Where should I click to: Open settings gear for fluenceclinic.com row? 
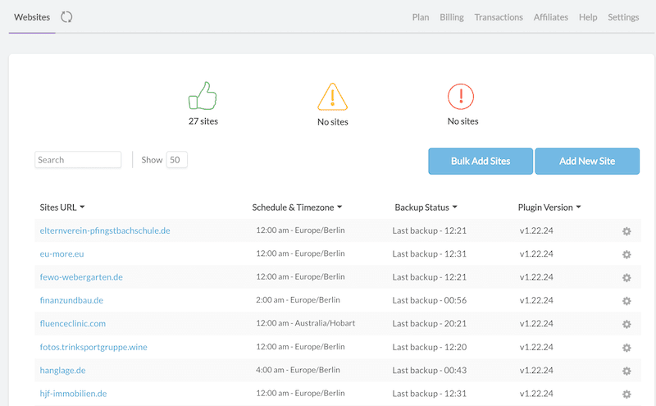tap(626, 324)
